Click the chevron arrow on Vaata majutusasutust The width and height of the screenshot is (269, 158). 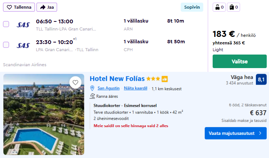coord(259,133)
